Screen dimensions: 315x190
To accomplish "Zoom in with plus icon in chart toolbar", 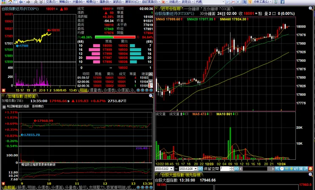I will click(291, 169).
